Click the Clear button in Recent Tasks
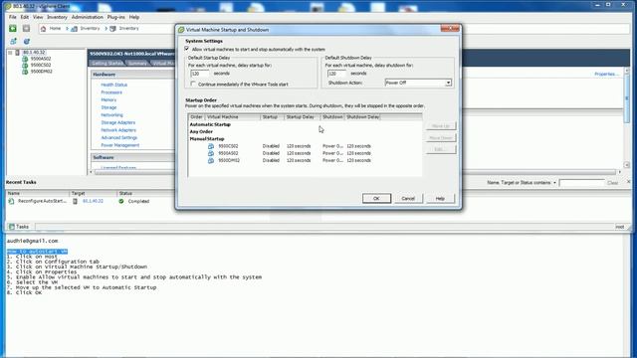Viewport: 637px width, 358px height. (612, 183)
